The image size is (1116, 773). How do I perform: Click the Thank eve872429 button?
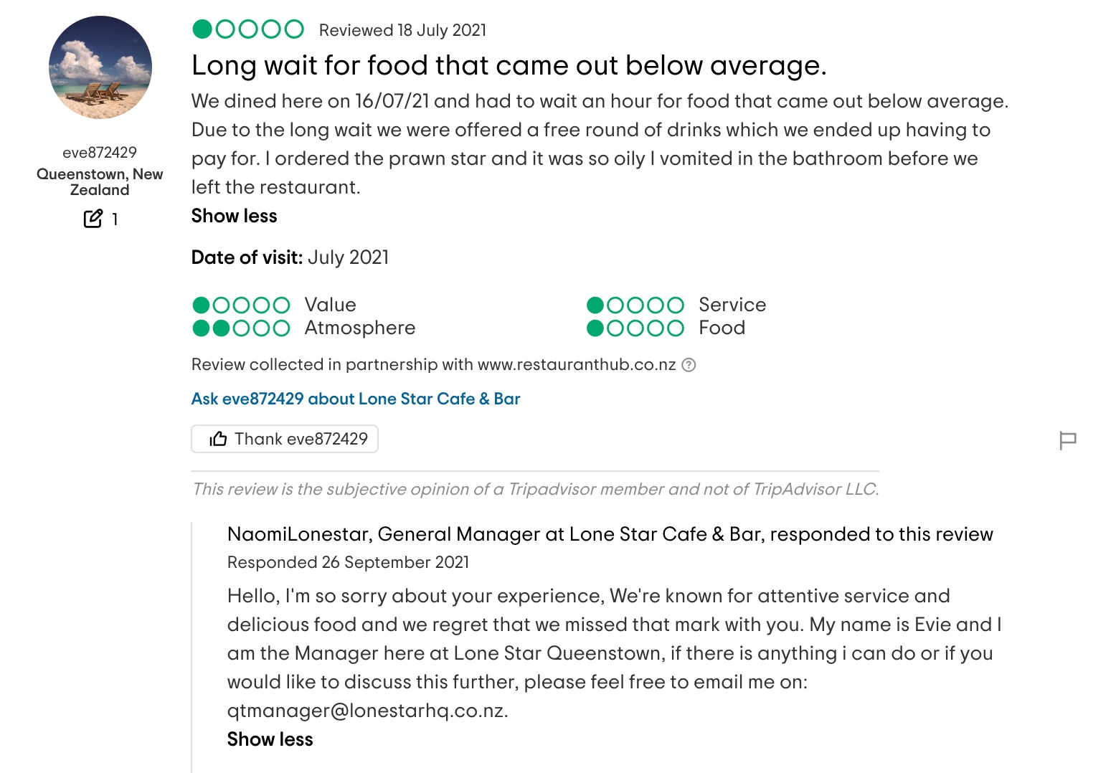click(285, 439)
